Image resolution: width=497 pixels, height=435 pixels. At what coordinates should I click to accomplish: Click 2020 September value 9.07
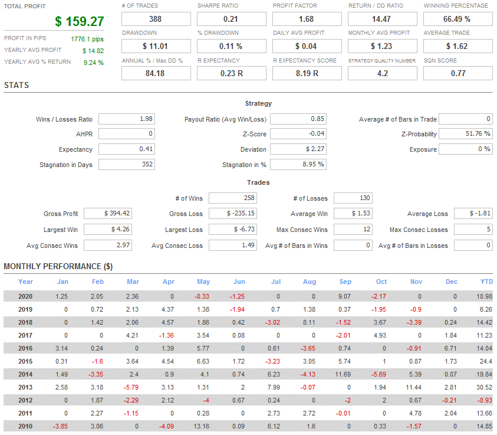[x=344, y=296]
